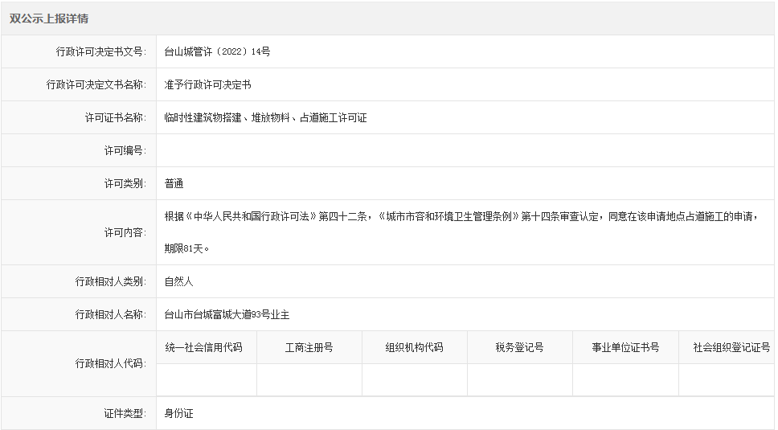Click the 组织机构代码 column header
This screenshot has width=778, height=430.
click(x=414, y=347)
